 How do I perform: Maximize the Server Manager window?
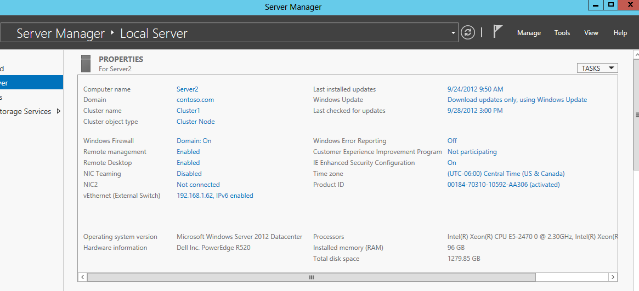[x=611, y=5]
